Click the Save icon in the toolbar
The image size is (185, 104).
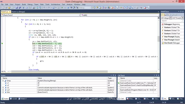17,8
